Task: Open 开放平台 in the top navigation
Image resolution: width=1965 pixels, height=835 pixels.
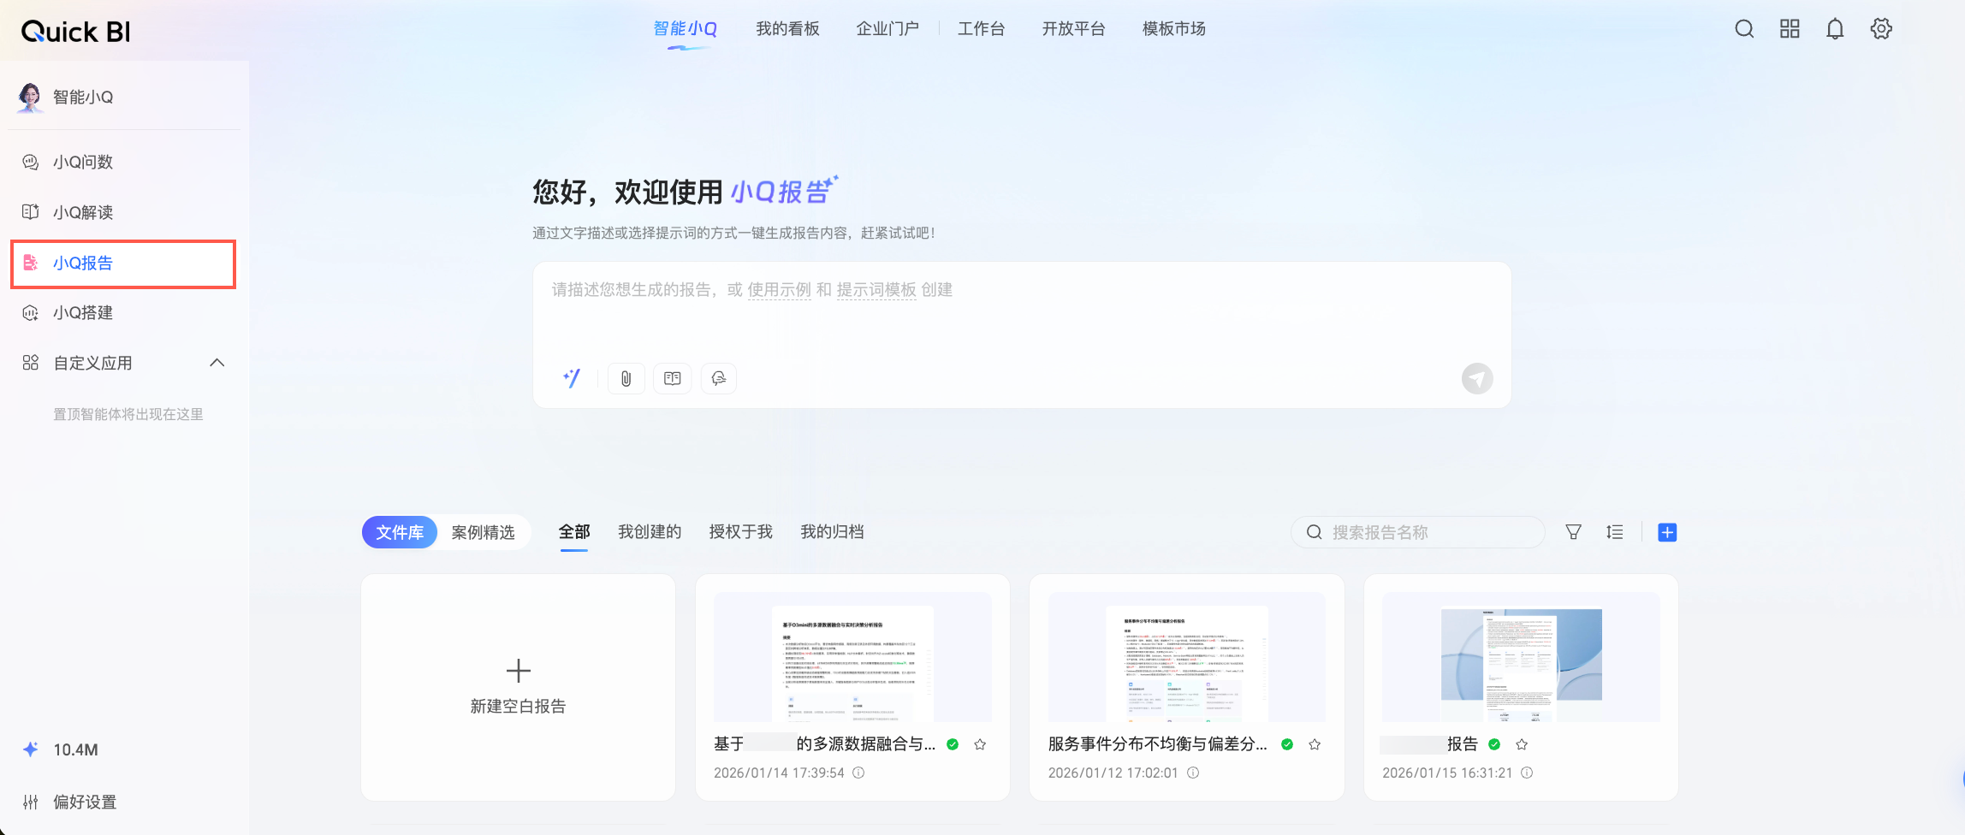Action: point(1074,29)
